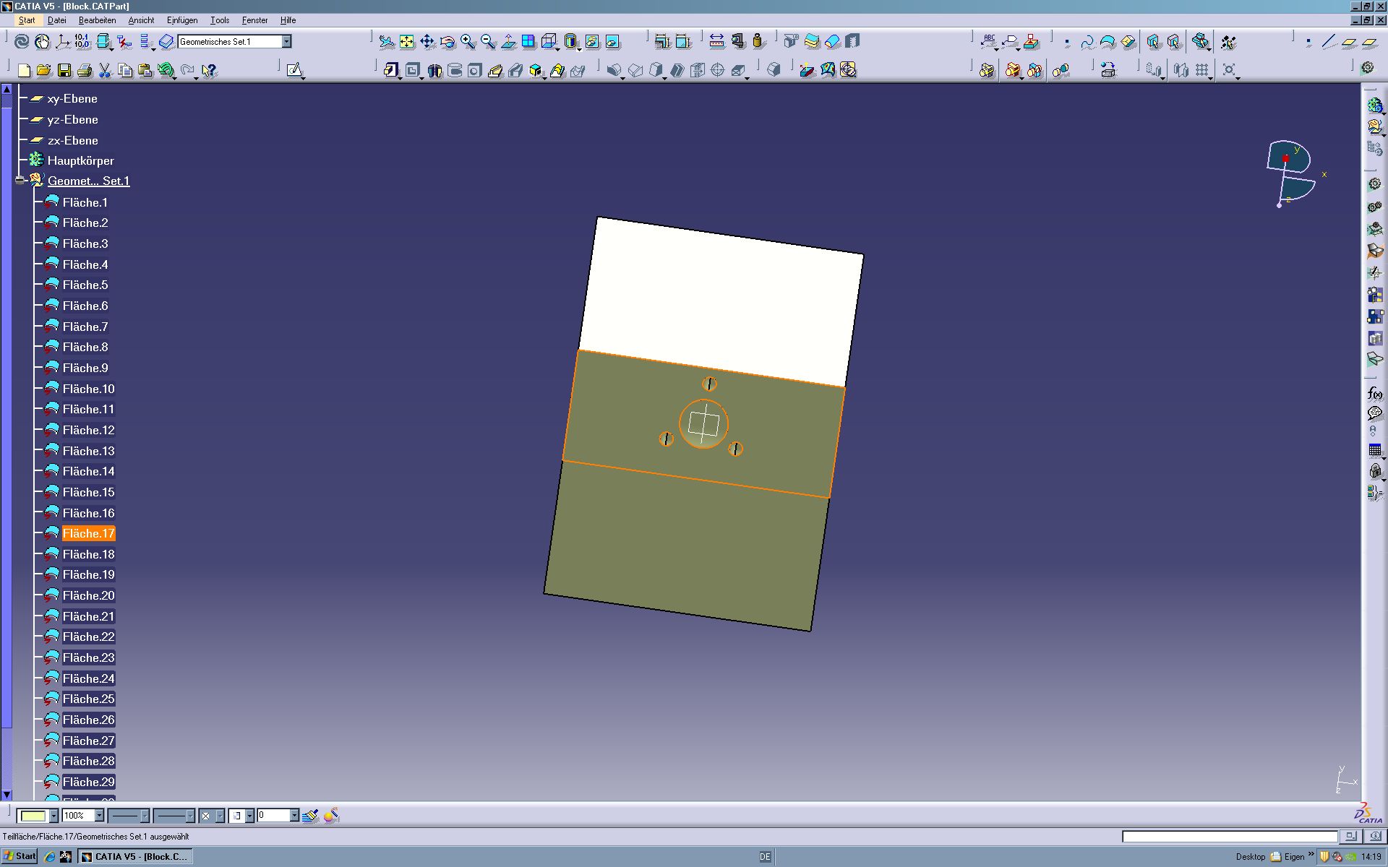Open the 100% transparency dropdown

pyautogui.click(x=99, y=816)
